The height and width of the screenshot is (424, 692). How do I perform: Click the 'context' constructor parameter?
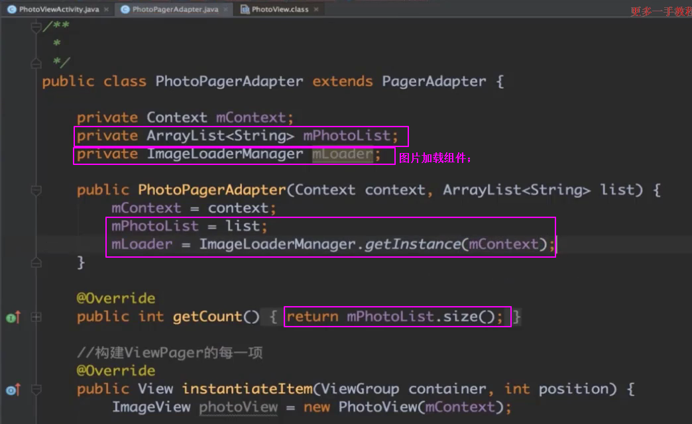pos(394,190)
